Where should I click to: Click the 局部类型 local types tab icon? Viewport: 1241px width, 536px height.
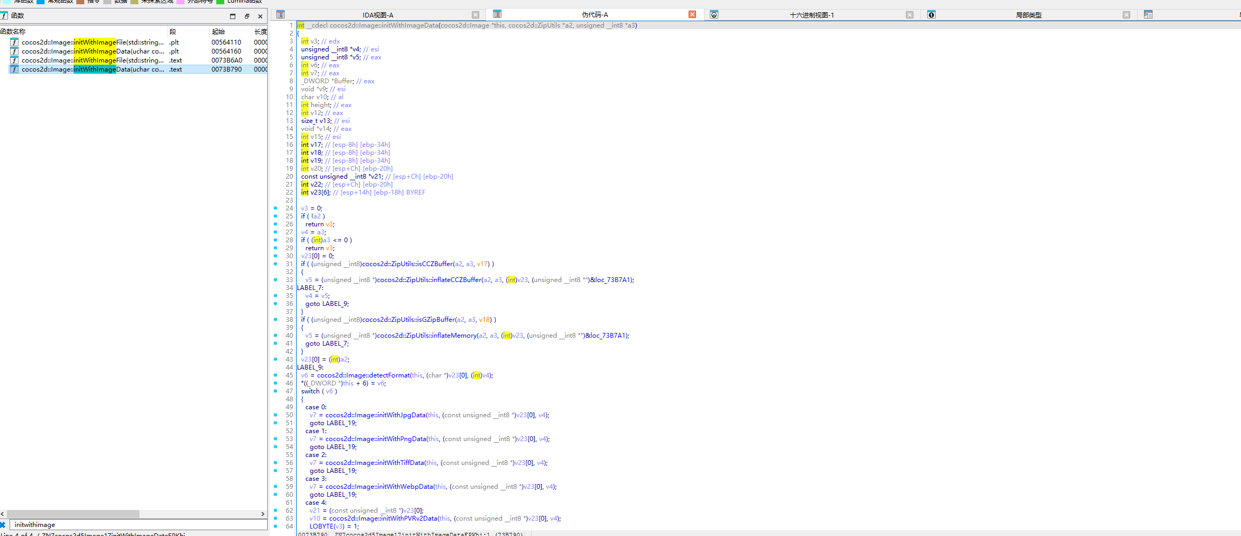[931, 15]
